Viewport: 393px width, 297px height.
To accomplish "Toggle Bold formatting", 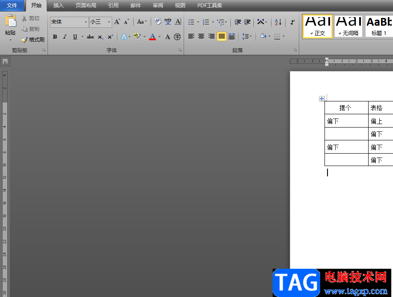I will point(55,37).
